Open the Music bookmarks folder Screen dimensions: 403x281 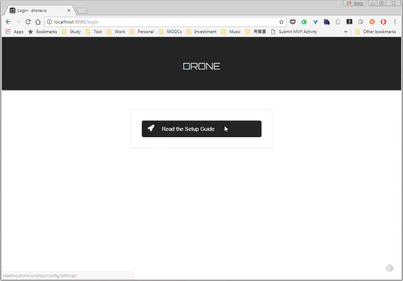(231, 31)
